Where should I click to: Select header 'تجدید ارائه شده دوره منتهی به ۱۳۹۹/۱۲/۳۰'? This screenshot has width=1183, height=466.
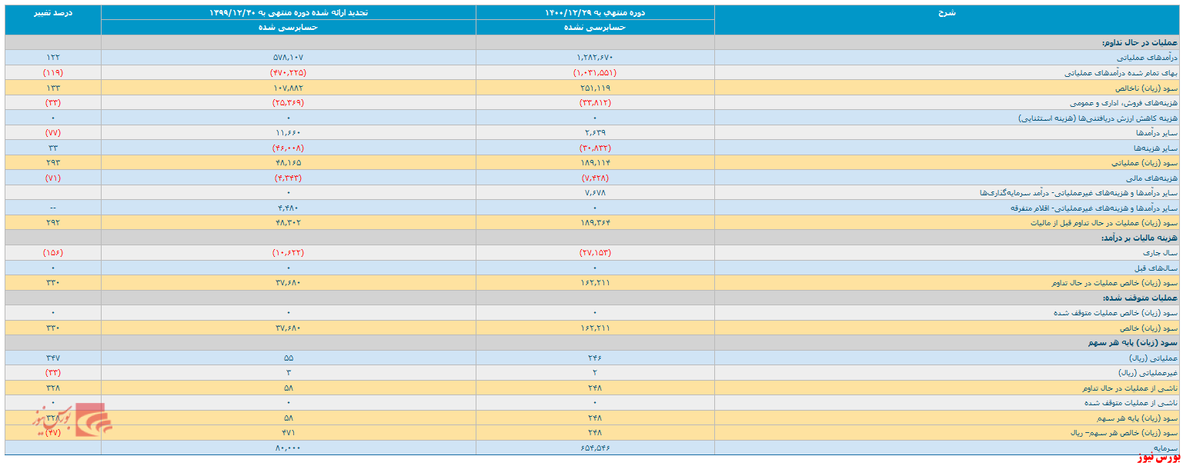(x=289, y=12)
